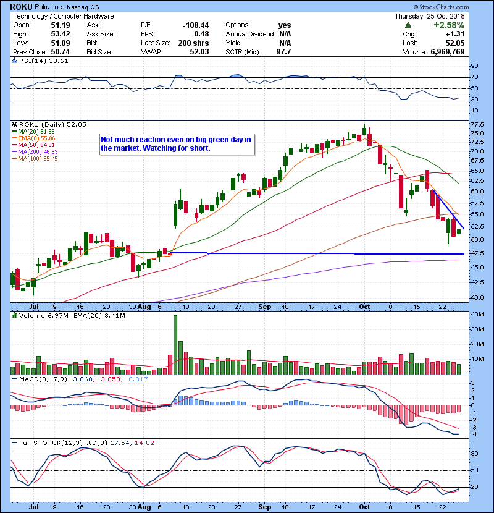The image size is (494, 513).
Task: Click the Bid Size: label
Action: point(99,52)
